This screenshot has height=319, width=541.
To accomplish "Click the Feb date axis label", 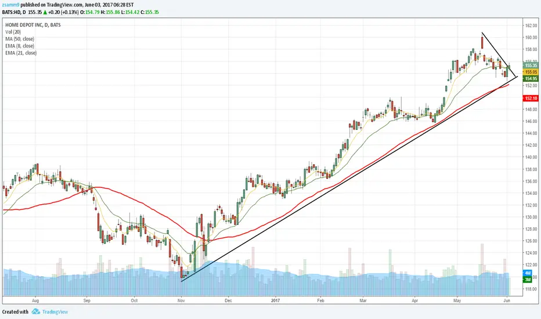I will pyautogui.click(x=320, y=300).
